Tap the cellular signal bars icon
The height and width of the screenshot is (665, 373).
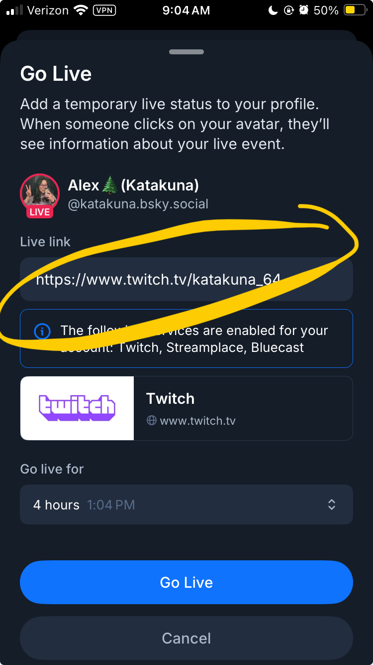pyautogui.click(x=15, y=10)
